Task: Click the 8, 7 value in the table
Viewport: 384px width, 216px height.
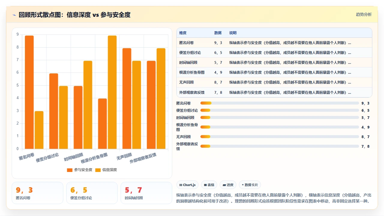Action: click(218, 82)
